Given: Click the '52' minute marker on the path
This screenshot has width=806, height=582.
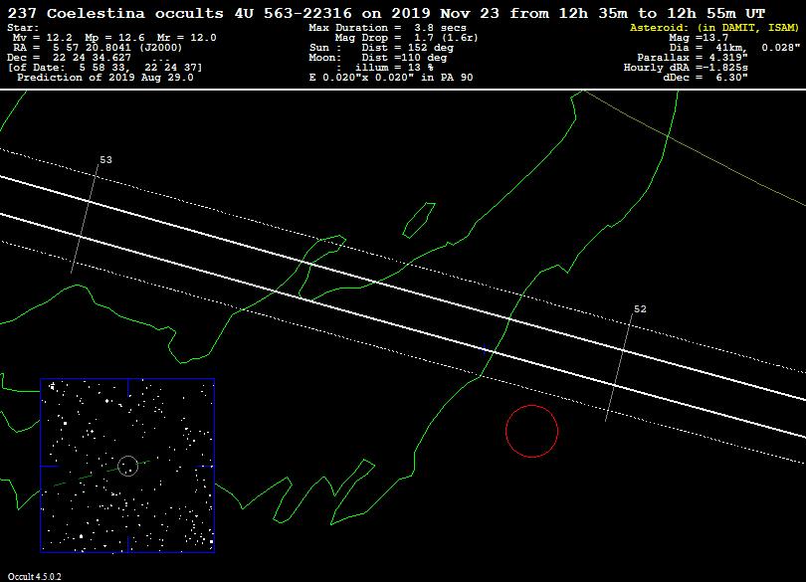Looking at the screenshot, I should 640,309.
